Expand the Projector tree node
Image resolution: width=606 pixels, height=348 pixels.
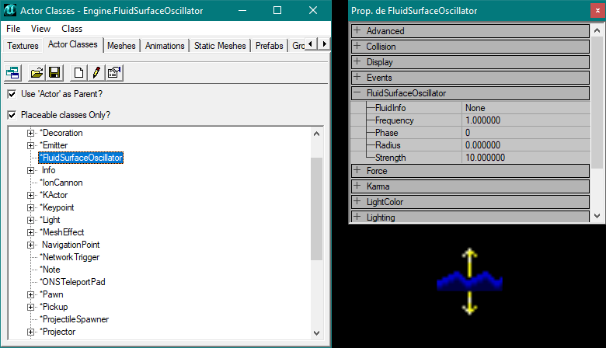pyautogui.click(x=30, y=332)
